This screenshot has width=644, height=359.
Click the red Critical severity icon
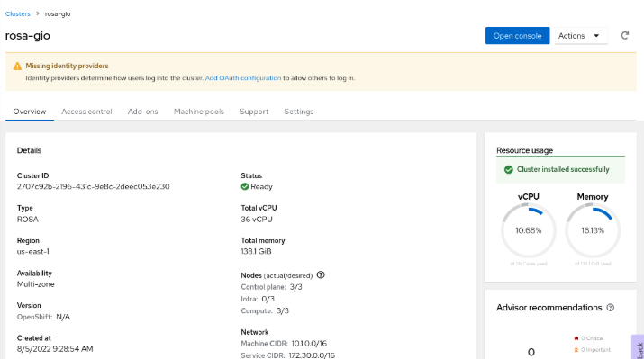[x=576, y=338]
